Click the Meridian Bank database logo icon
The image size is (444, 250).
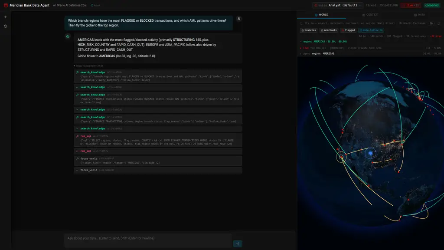coord(5,5)
